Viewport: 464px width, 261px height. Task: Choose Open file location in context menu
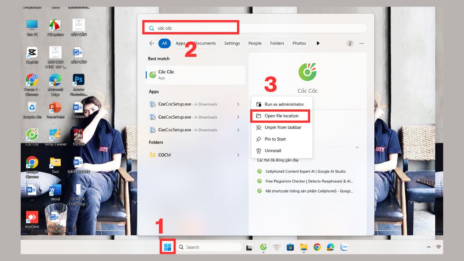[x=281, y=116]
